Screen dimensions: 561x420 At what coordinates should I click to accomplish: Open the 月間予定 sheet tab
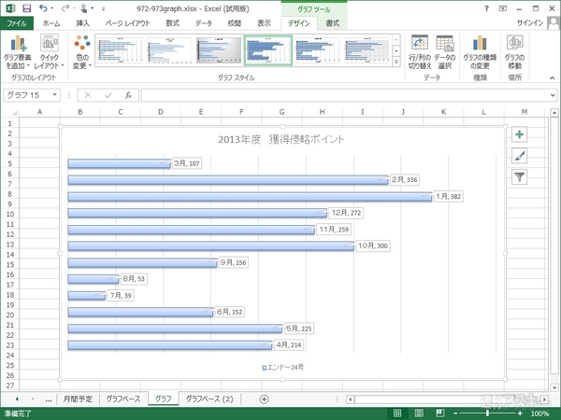click(x=78, y=399)
